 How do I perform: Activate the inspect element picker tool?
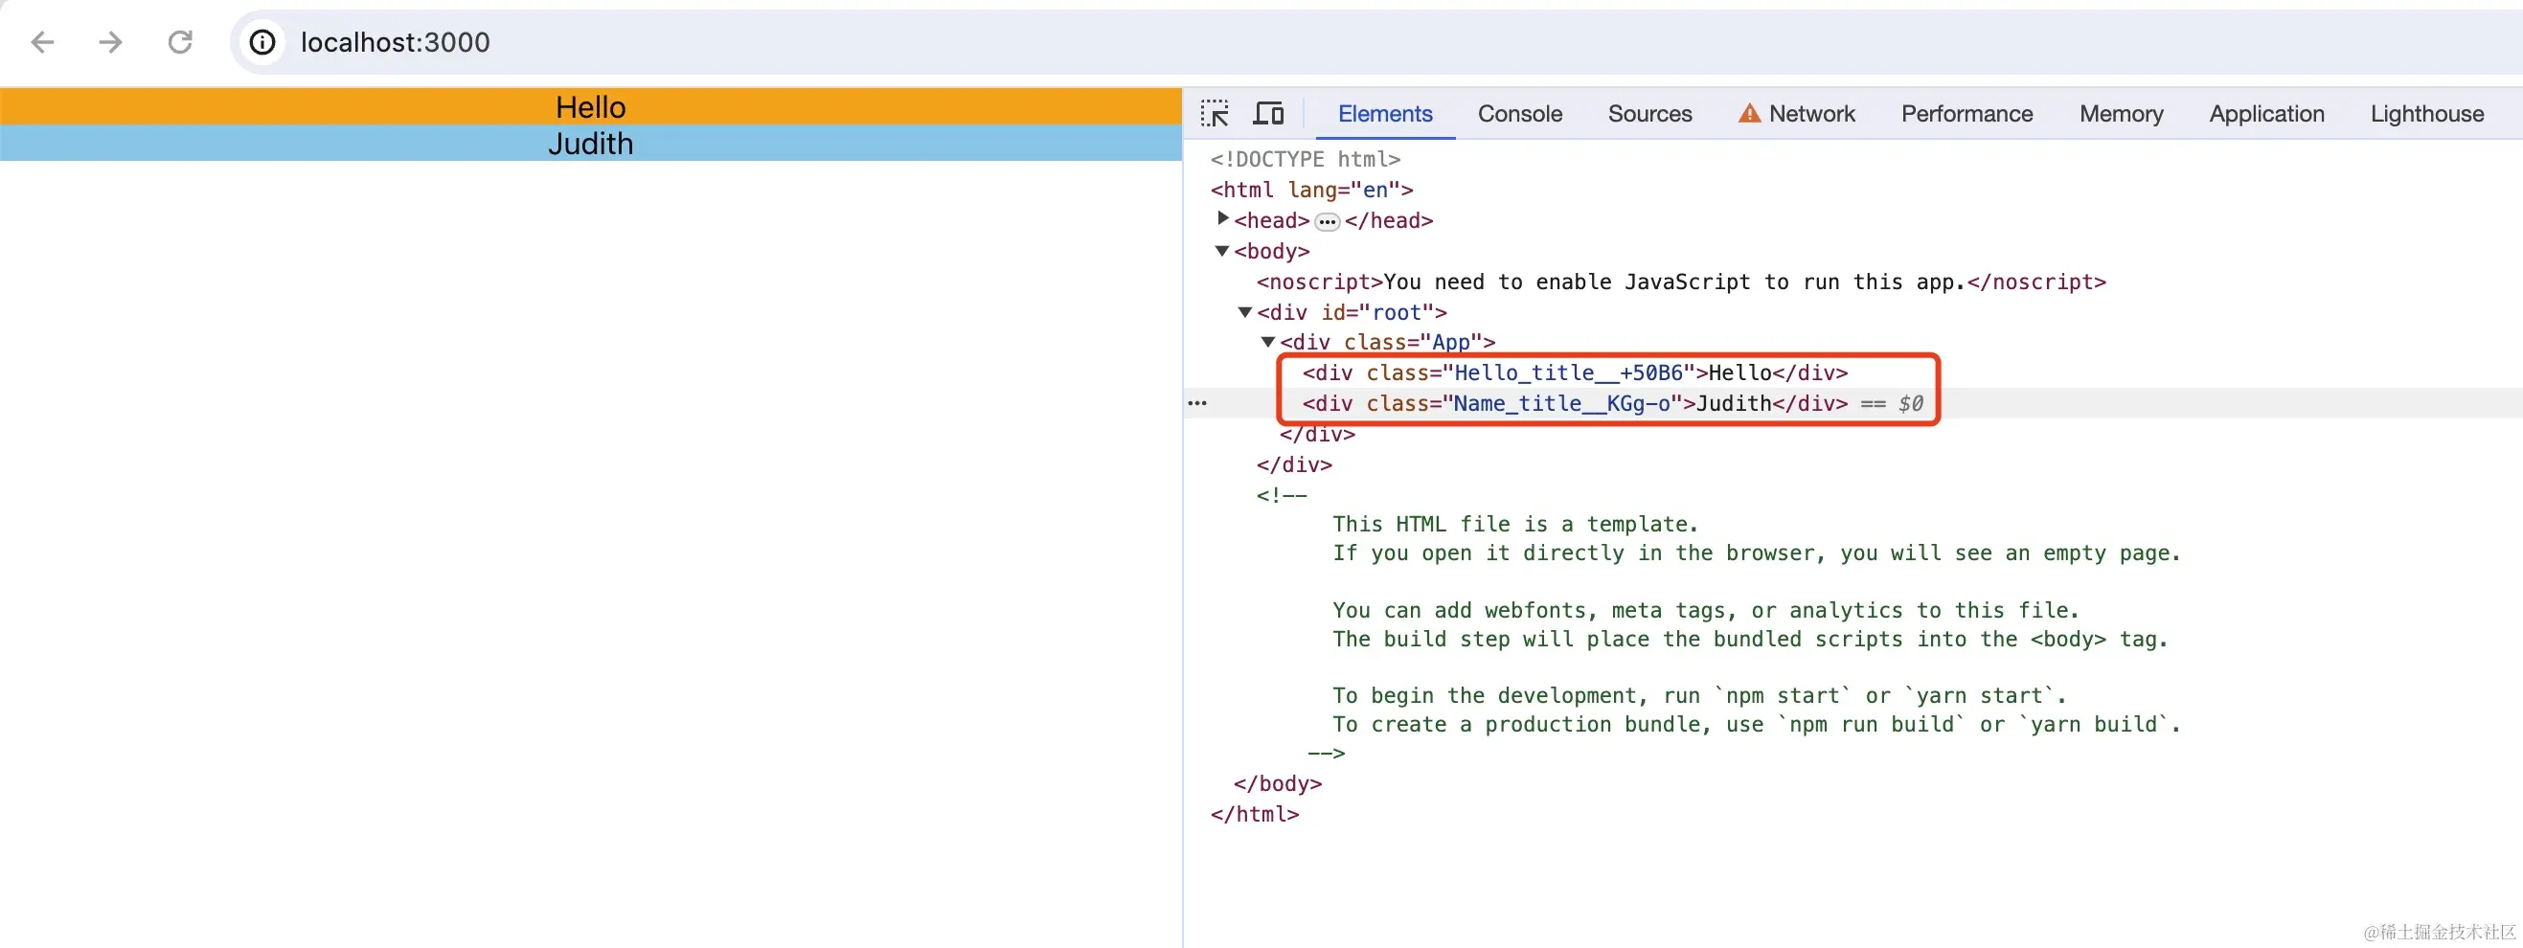pyautogui.click(x=1215, y=114)
